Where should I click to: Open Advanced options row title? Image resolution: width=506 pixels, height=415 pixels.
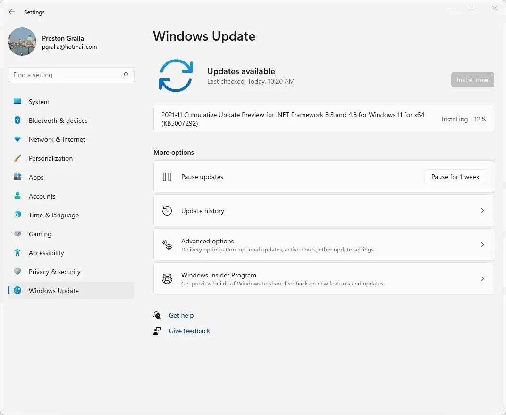(x=208, y=241)
